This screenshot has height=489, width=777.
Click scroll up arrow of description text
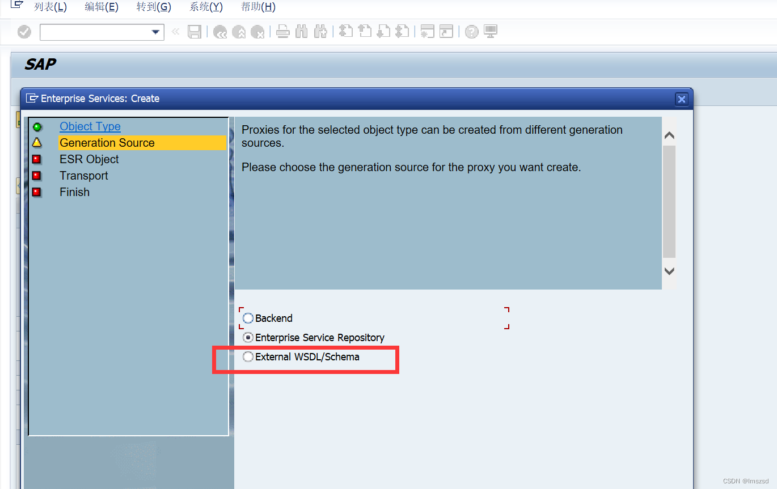tap(669, 135)
